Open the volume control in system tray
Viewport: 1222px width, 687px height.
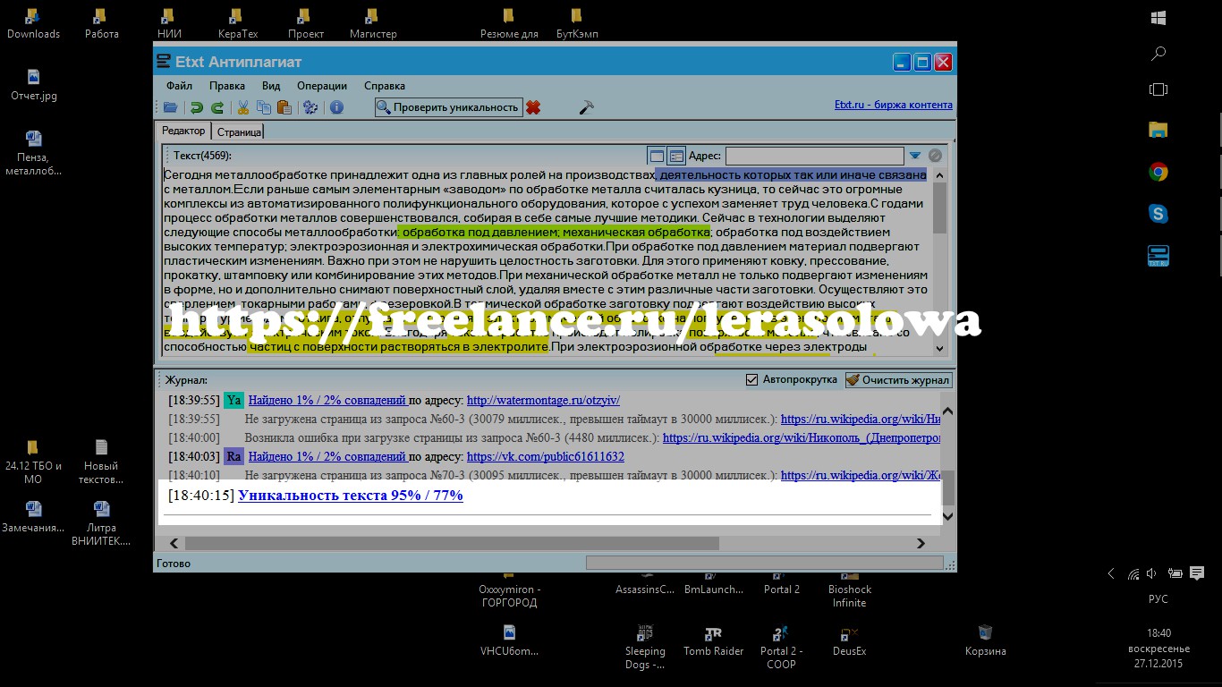point(1152,574)
